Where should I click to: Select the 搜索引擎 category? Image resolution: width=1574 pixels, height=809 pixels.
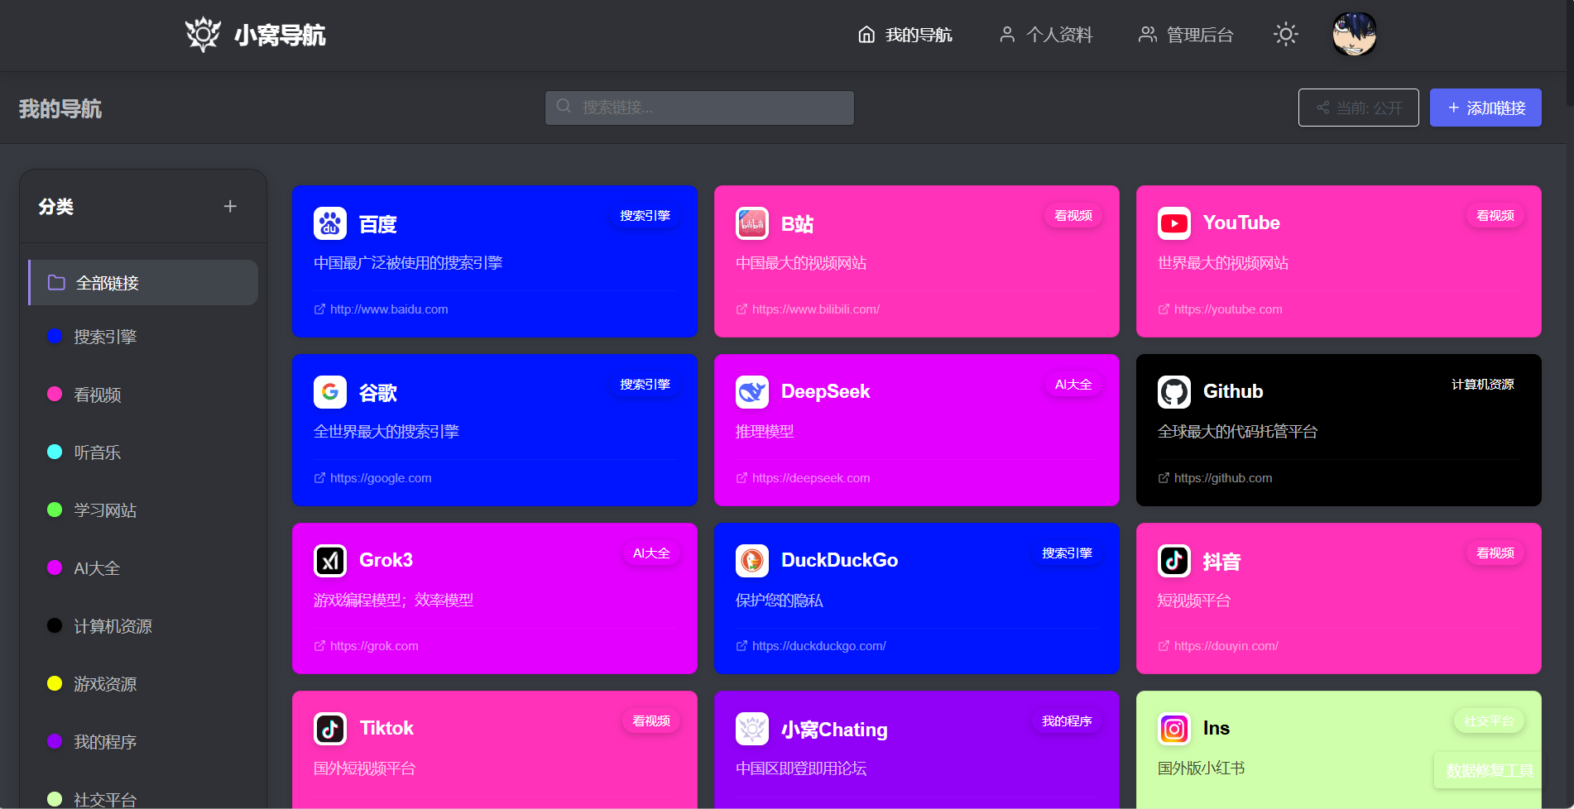(x=143, y=337)
